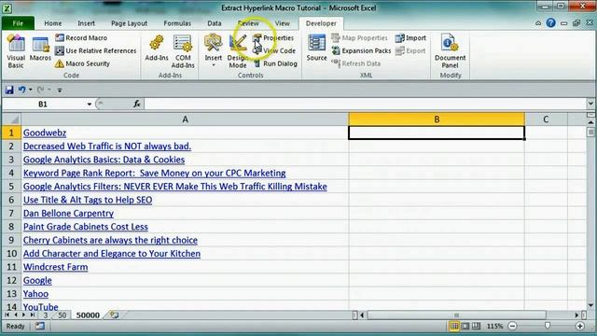Switch to the Home tab

53,23
